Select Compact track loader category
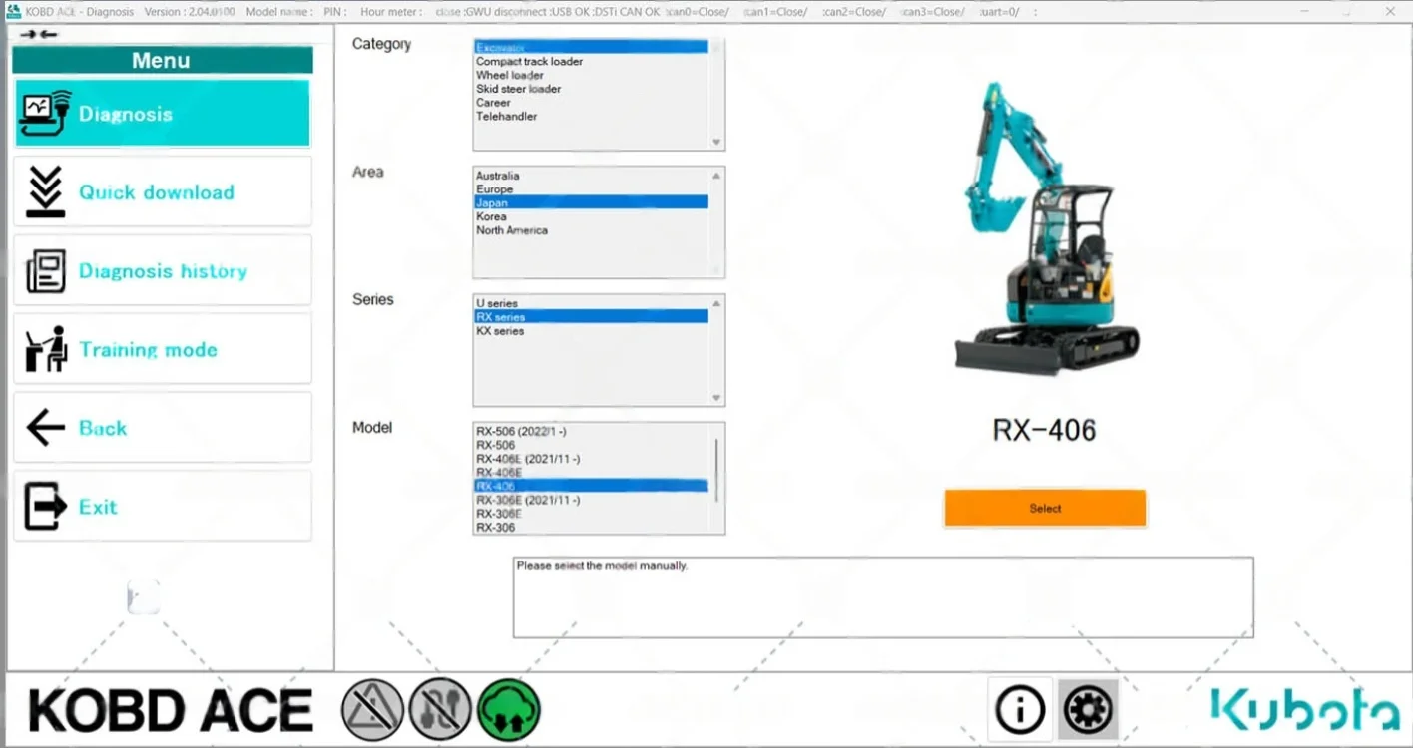The image size is (1413, 748). [529, 61]
